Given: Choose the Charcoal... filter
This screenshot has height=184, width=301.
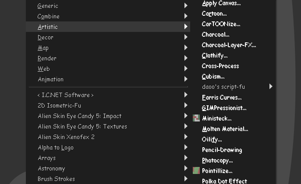Looking at the screenshot, I should click(216, 35).
